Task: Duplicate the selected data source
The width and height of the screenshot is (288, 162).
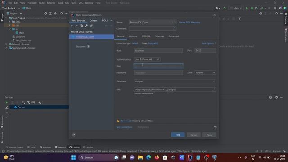Action: coord(81,26)
